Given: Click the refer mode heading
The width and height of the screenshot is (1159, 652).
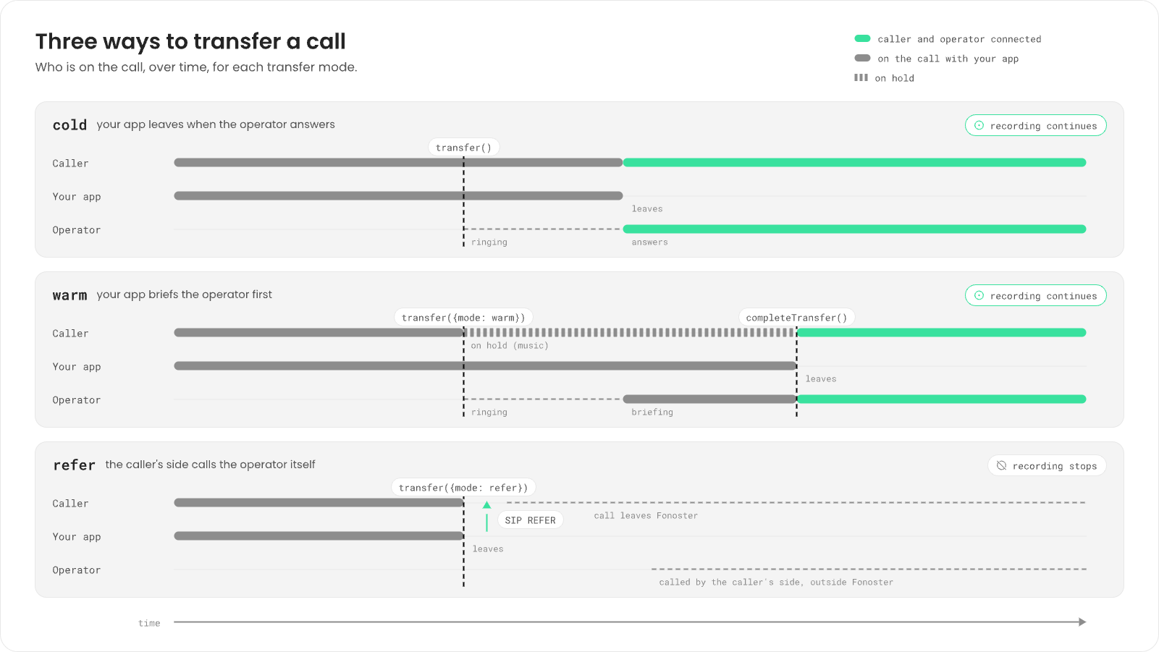Looking at the screenshot, I should (x=74, y=465).
